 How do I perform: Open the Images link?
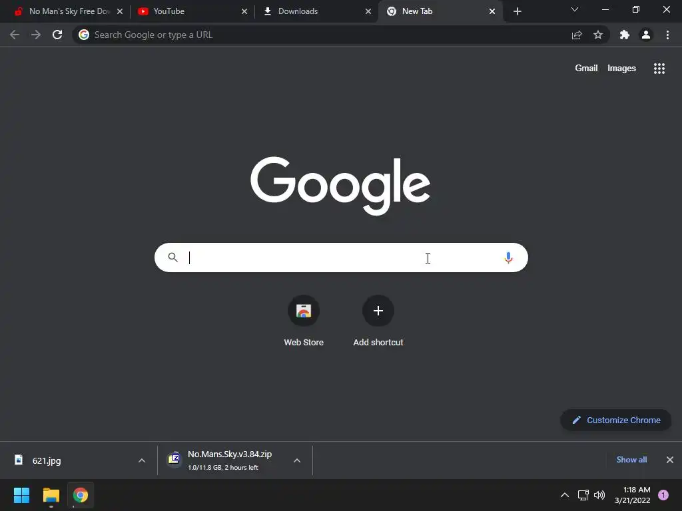coord(621,69)
